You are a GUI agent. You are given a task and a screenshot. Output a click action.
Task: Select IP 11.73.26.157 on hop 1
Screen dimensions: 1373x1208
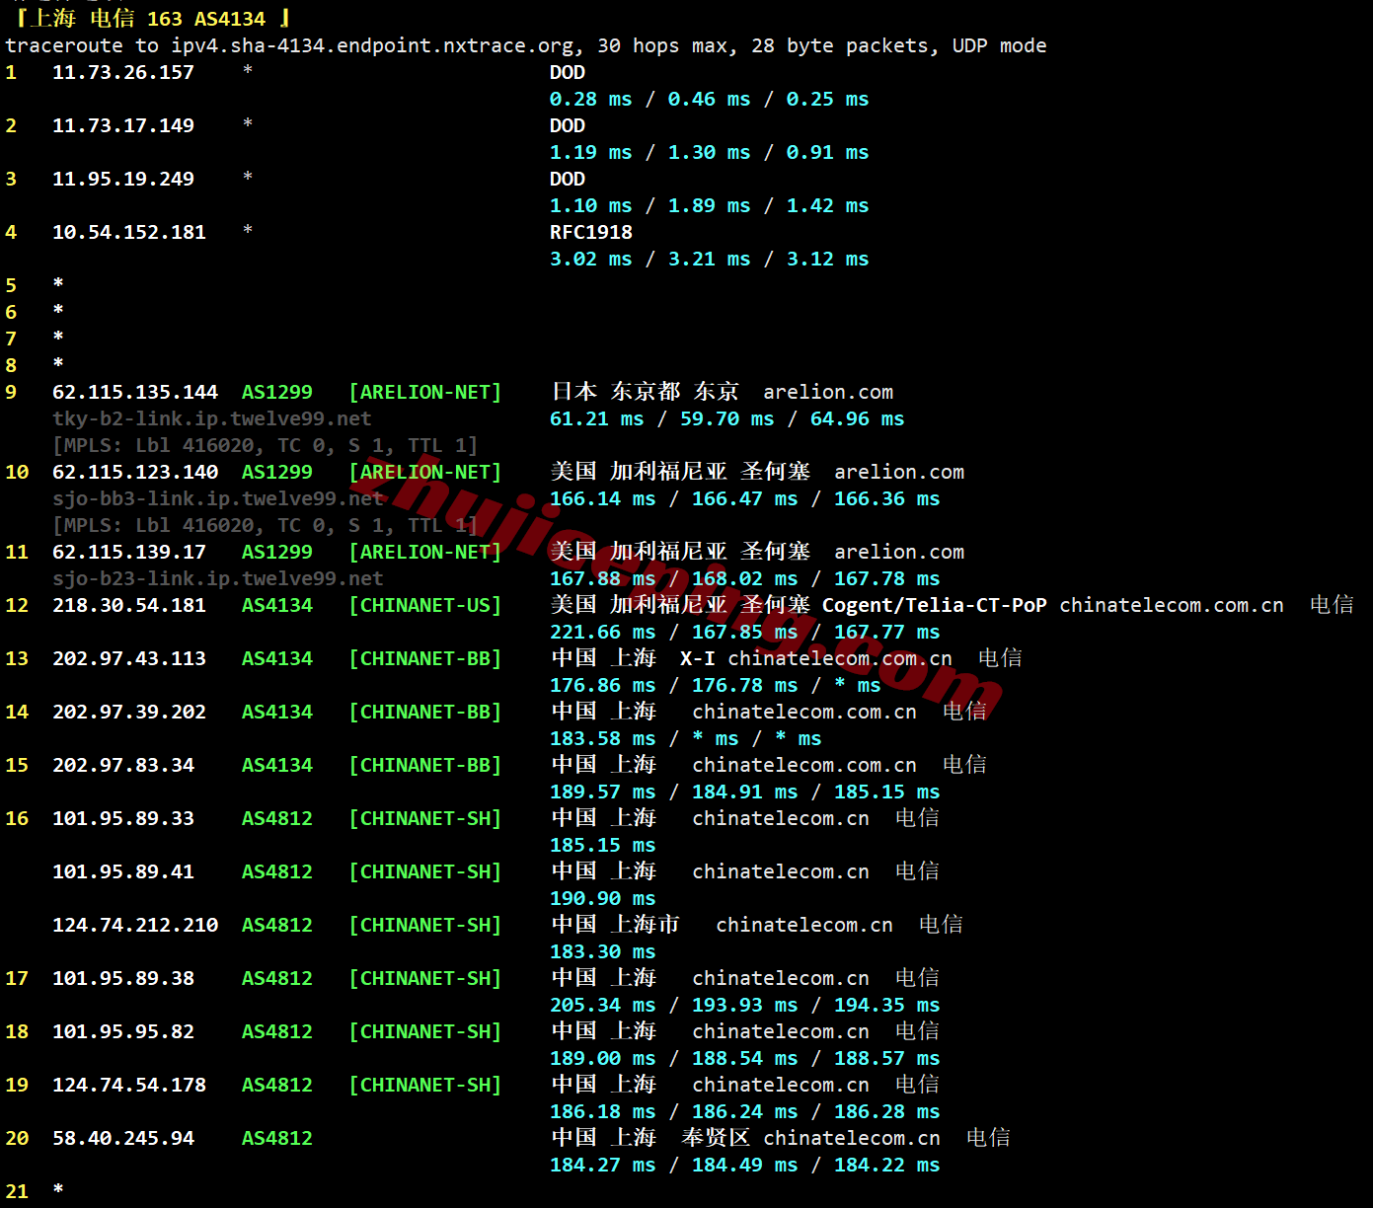coord(123,72)
